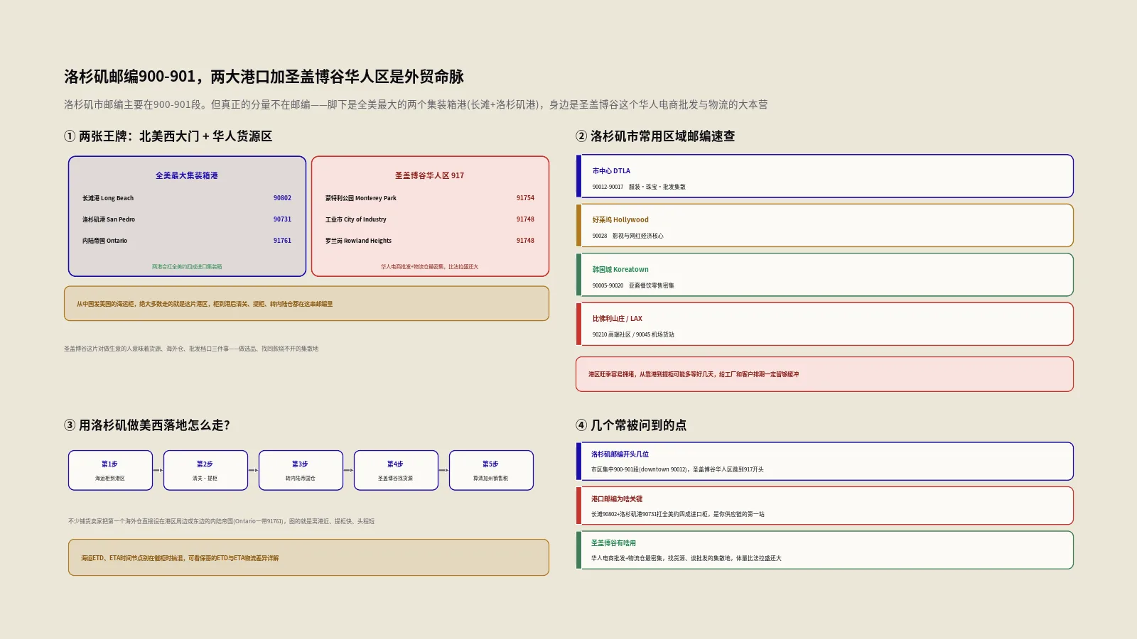Click 91748 in the Rowland Heights row

pyautogui.click(x=525, y=241)
